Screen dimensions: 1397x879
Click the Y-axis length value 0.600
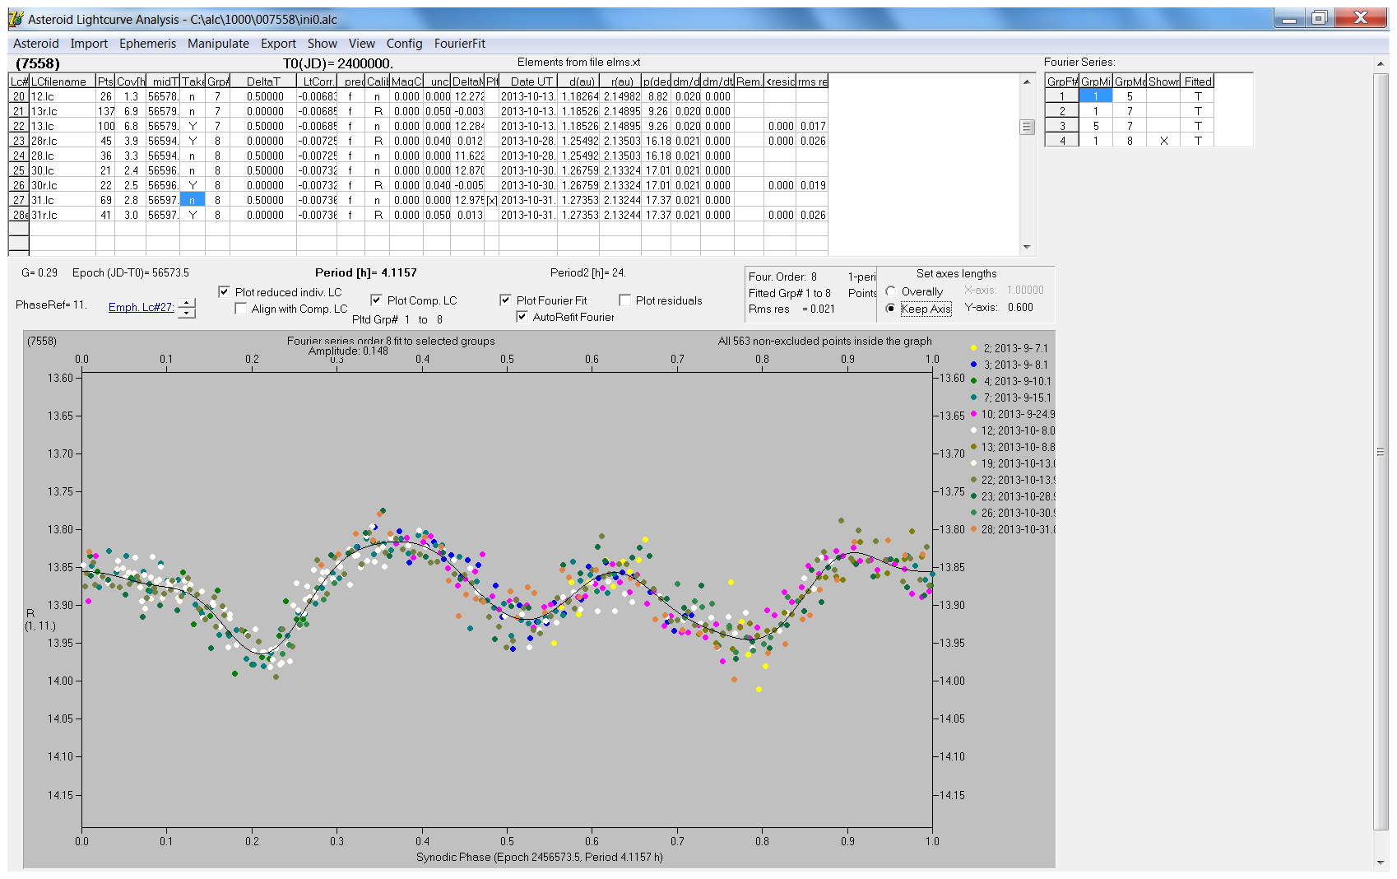pyautogui.click(x=1020, y=307)
